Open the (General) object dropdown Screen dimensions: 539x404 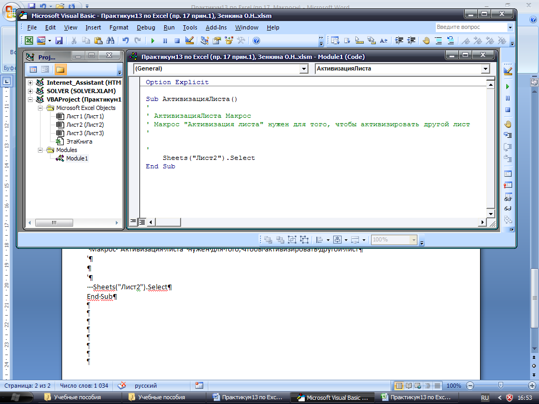(x=304, y=69)
